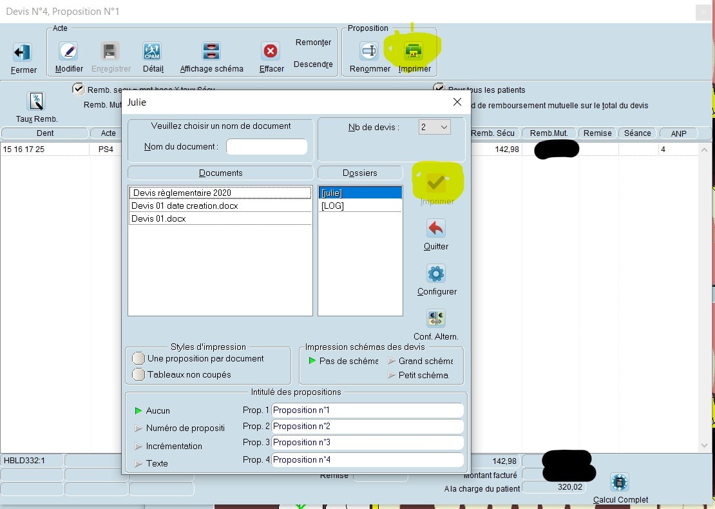Viewport: 715px width, 509px height.
Task: Click the Configurer gear icon
Action: (x=436, y=274)
